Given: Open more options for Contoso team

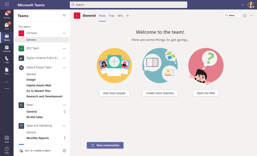Looking at the screenshot, I should click(64, 33).
